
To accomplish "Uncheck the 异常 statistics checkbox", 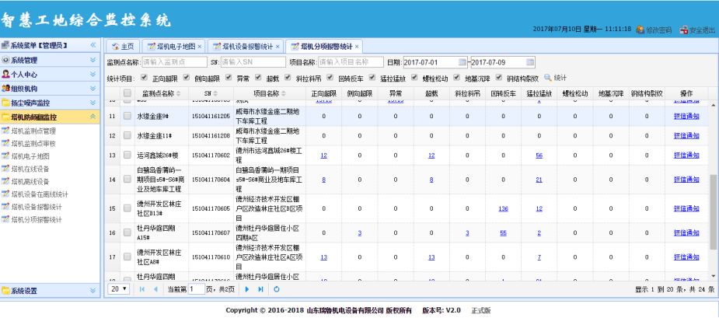I will (229, 78).
